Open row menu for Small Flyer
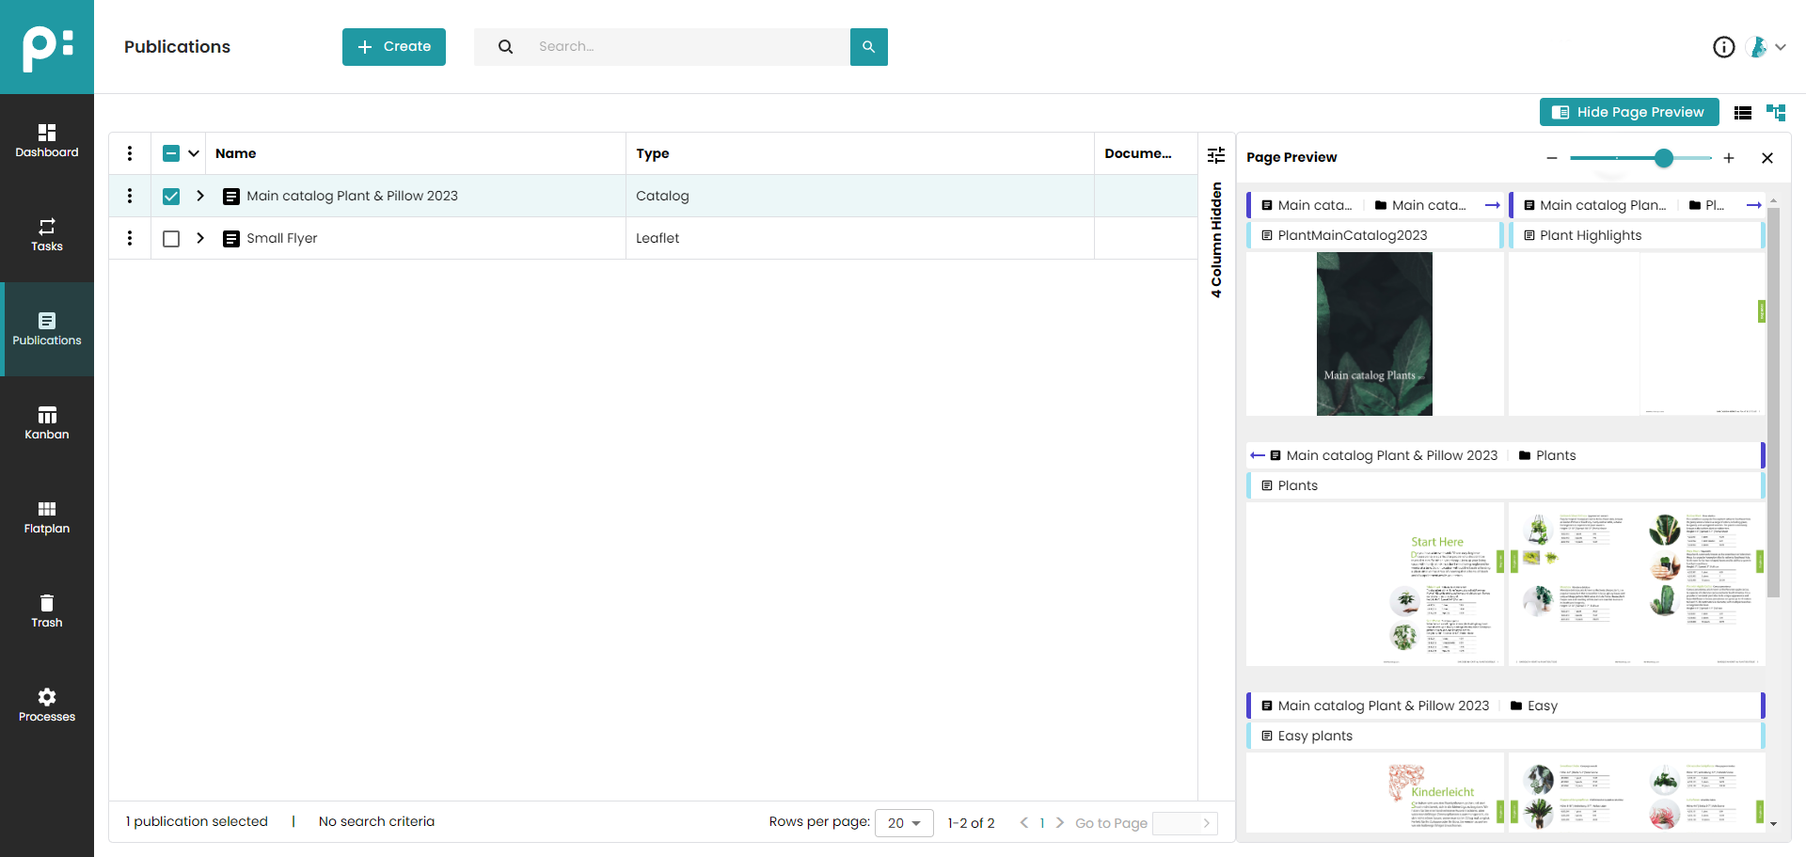The width and height of the screenshot is (1806, 857). 130,238
